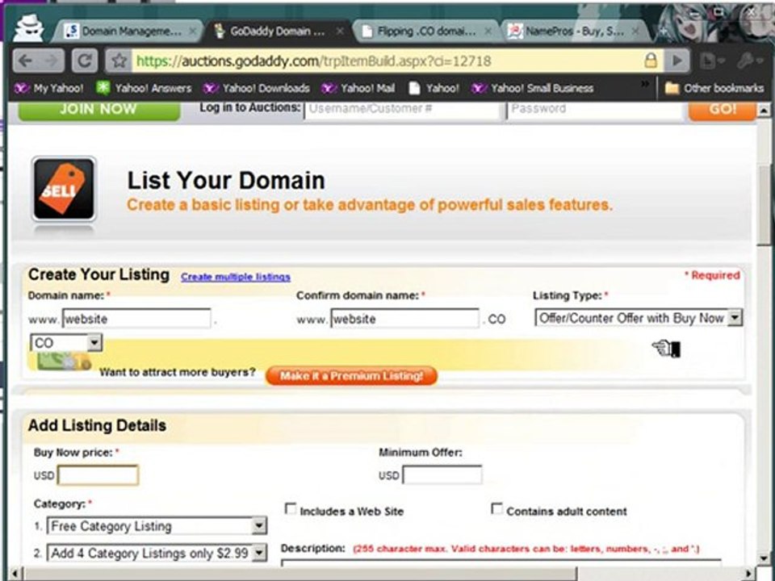This screenshot has height=581, width=775.
Task: Close the NamePros tab
Action: coord(635,31)
